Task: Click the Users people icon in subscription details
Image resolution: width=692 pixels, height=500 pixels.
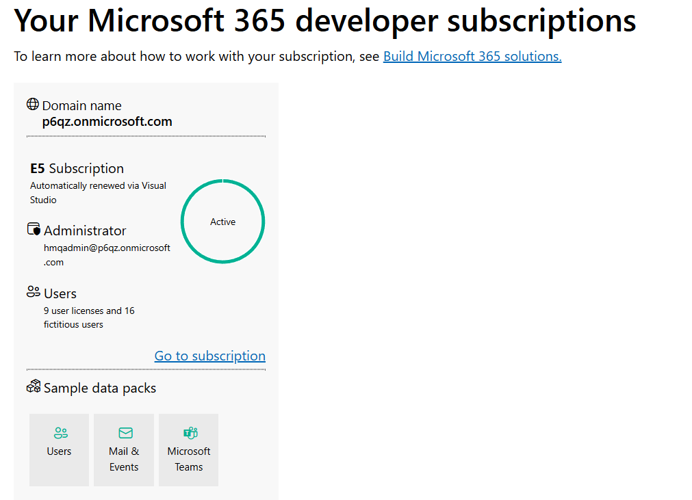Action: (33, 291)
